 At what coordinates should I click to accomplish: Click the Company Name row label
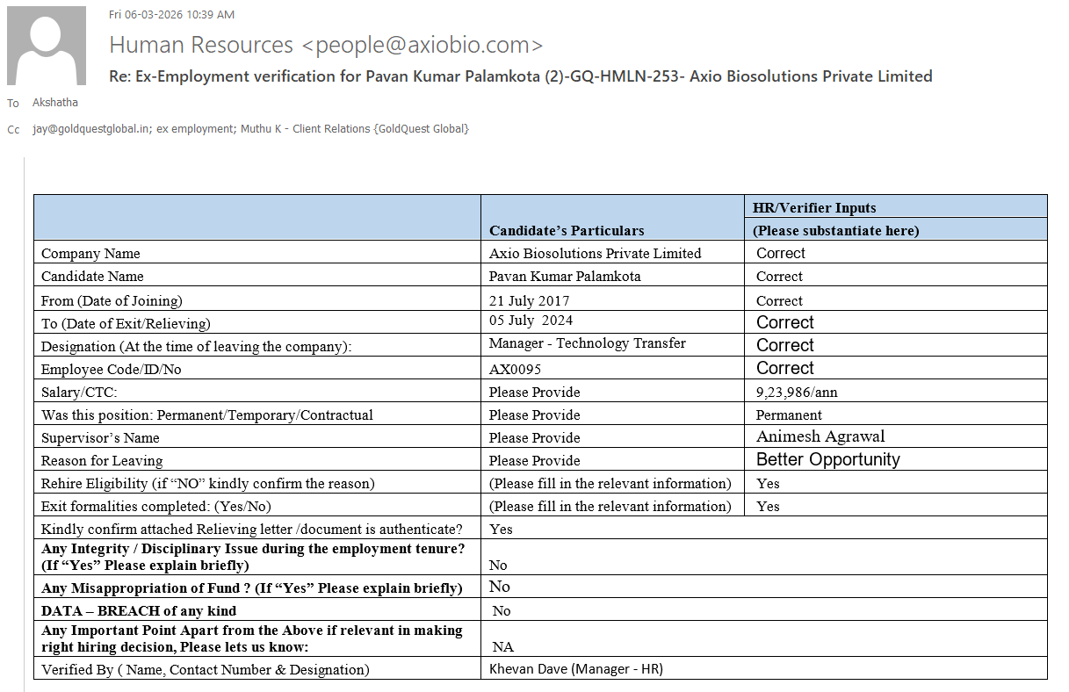click(90, 253)
